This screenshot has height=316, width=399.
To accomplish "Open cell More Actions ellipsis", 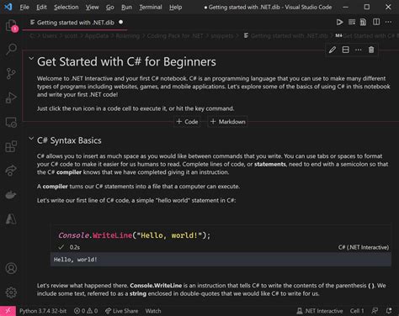I will click(x=359, y=50).
